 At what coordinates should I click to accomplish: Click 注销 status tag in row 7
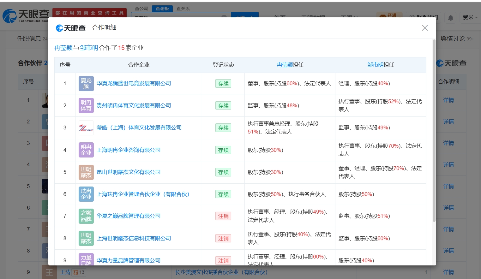pos(223,216)
